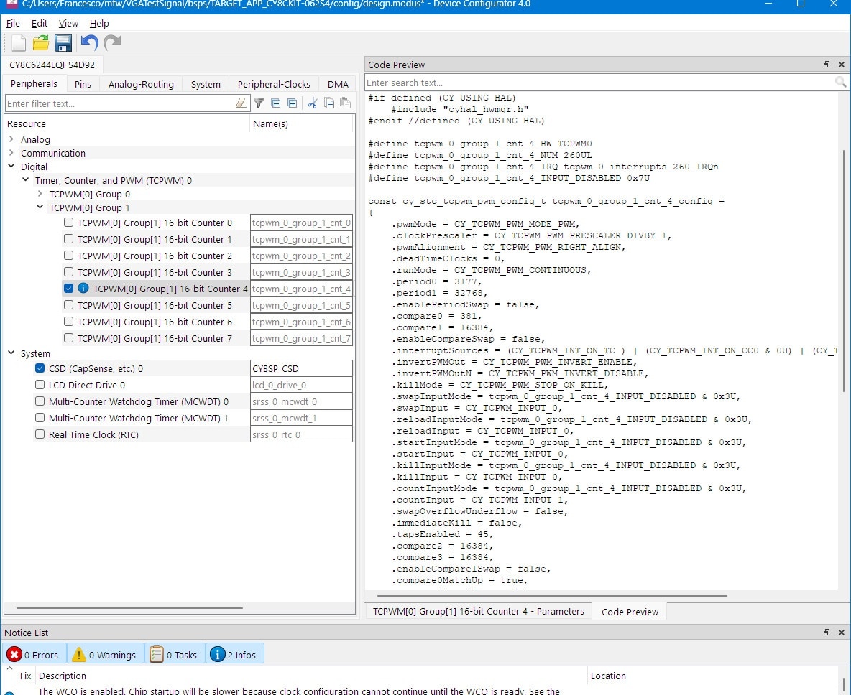Clear the resource filter with the eraser icon
Viewport: 851px width, 695px height.
pos(241,103)
